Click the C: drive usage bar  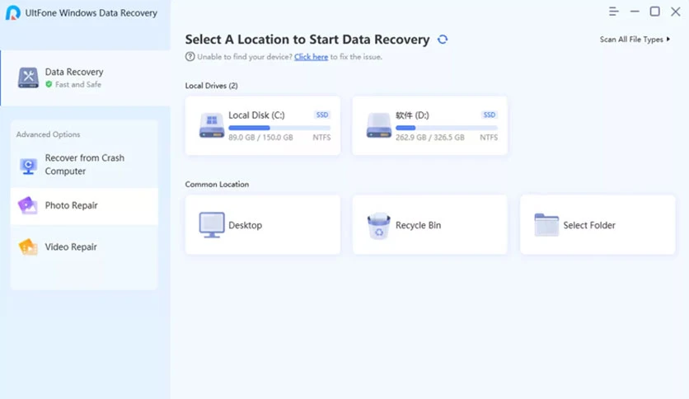click(279, 128)
